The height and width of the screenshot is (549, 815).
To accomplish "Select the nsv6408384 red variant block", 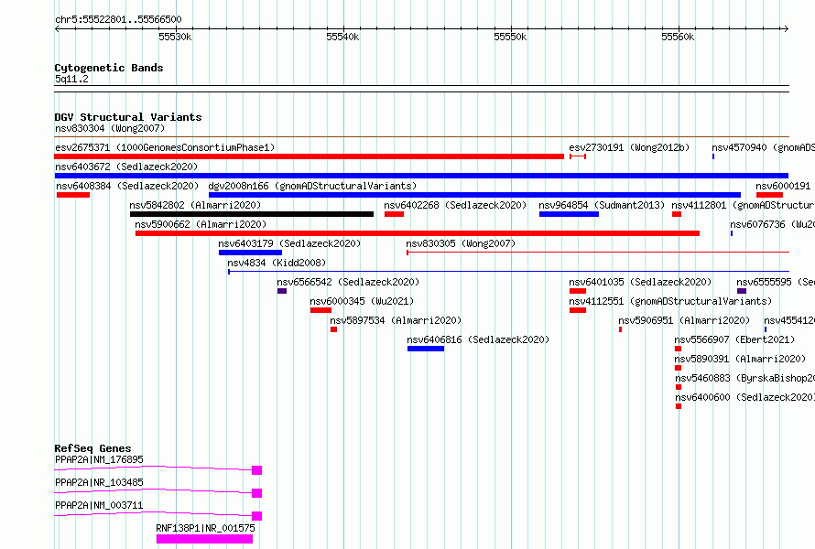I will pos(73,195).
